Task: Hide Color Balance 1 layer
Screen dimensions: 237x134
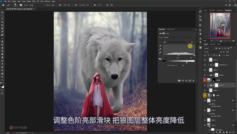Action: [x=205, y=65]
